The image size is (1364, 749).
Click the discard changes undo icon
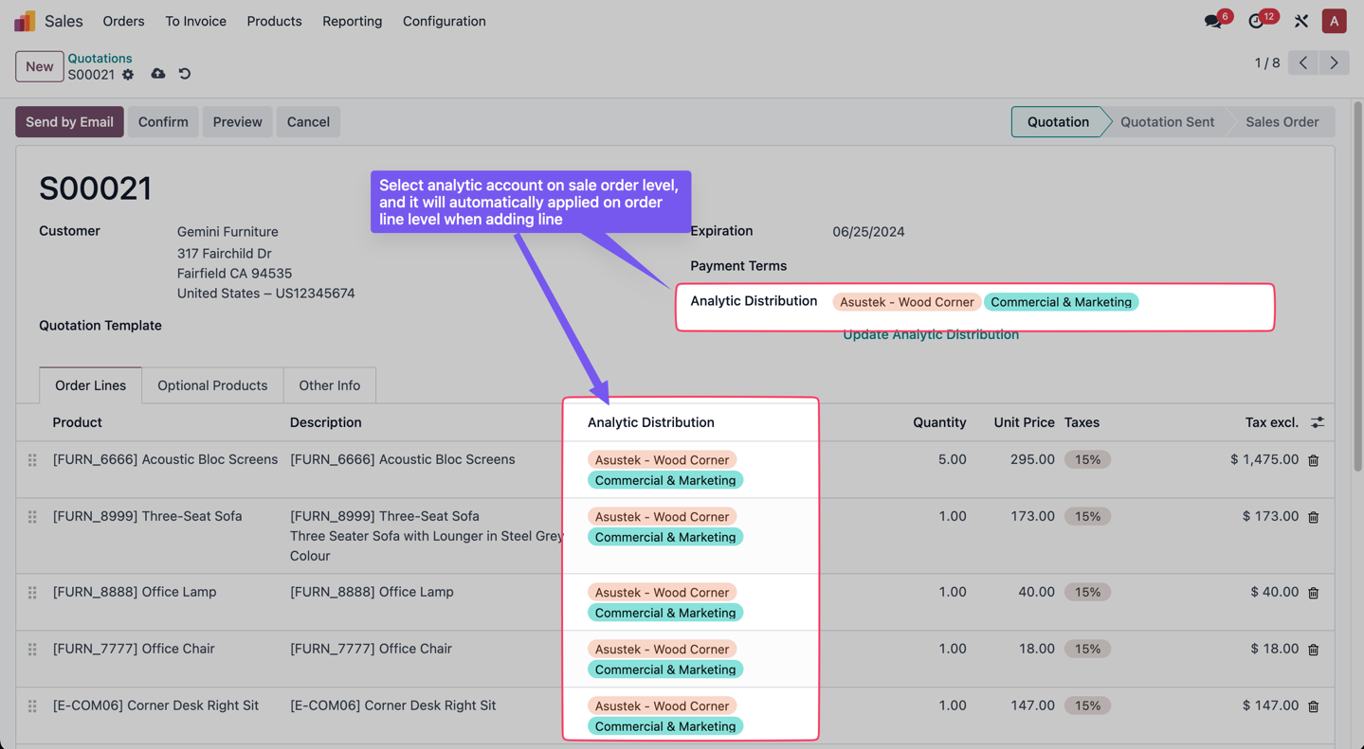click(185, 74)
